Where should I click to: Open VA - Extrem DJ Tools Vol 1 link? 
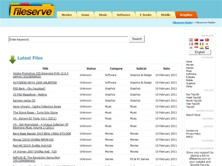pyautogui.click(x=35, y=119)
